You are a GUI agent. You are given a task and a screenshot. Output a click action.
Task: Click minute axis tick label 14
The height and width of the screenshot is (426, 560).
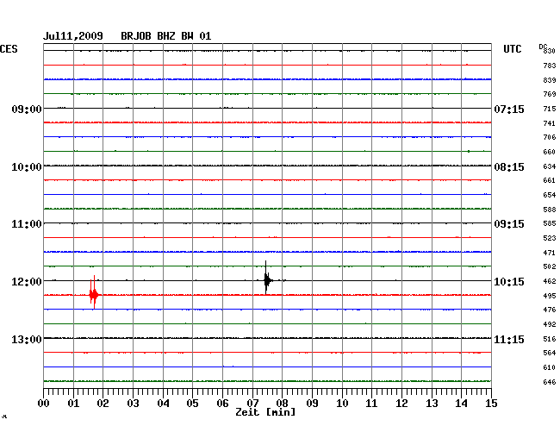click(x=461, y=404)
